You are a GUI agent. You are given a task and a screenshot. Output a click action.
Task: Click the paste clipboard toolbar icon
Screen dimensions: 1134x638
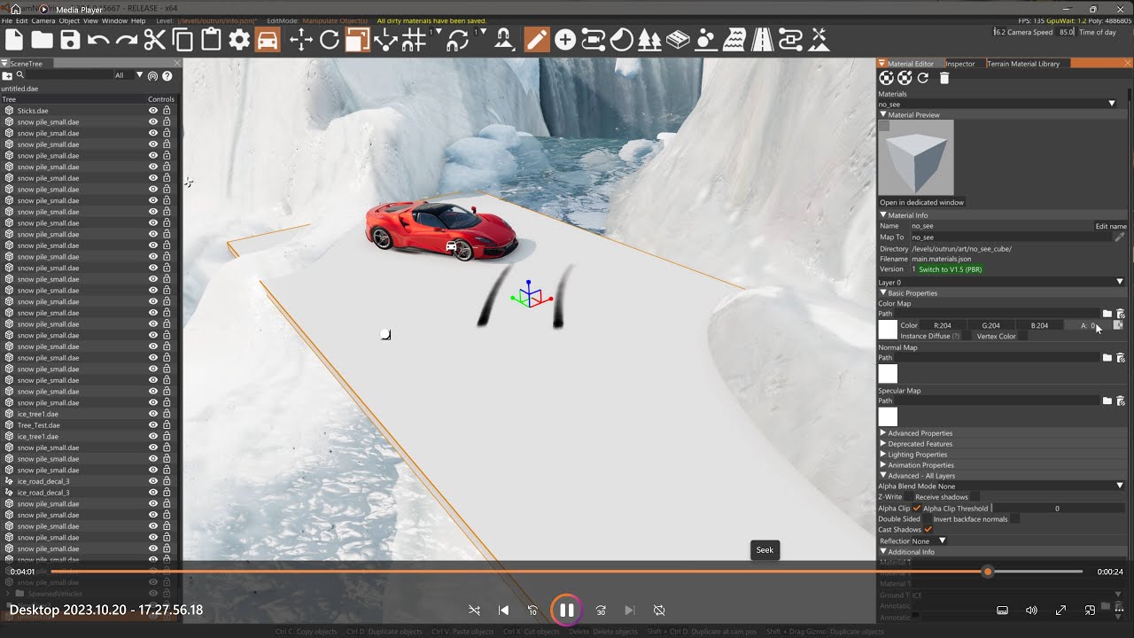[x=211, y=40]
